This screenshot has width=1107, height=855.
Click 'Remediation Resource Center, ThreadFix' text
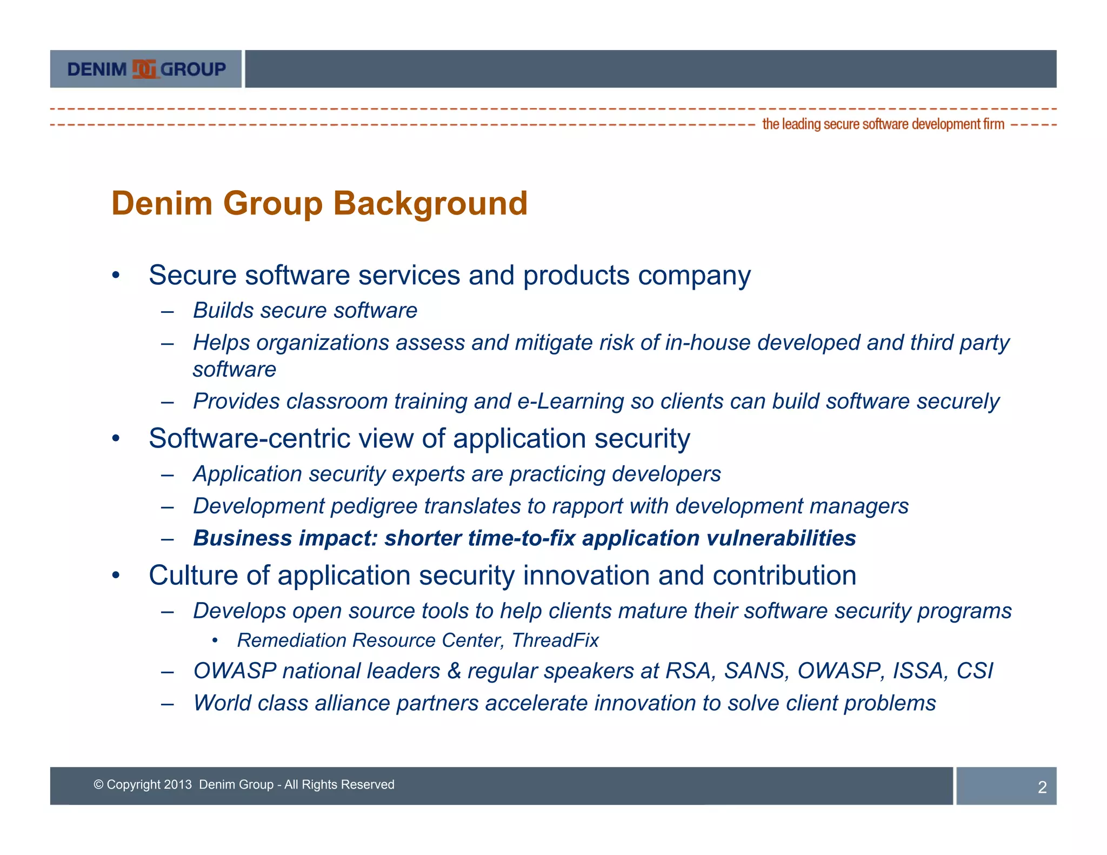(417, 640)
